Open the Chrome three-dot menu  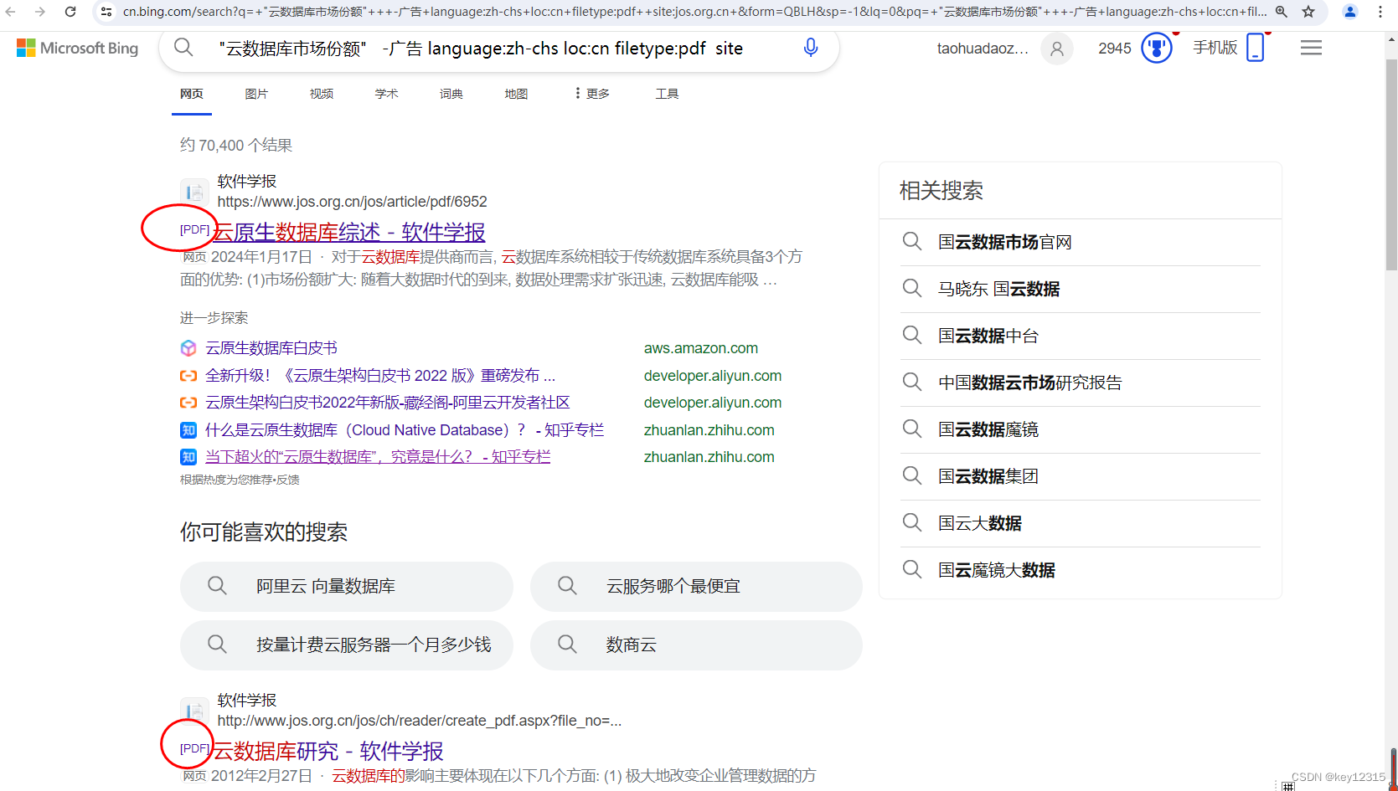(1380, 12)
